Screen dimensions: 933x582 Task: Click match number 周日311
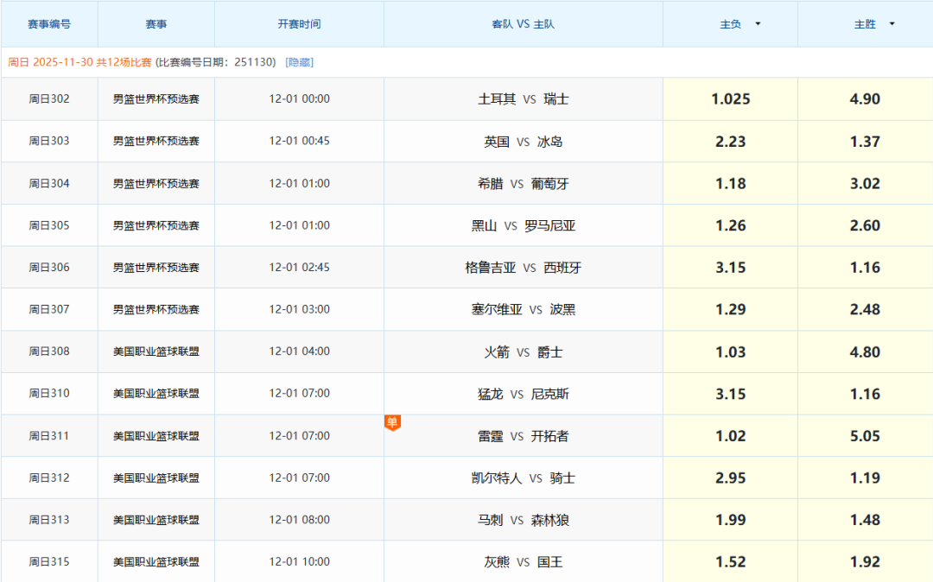pos(49,436)
